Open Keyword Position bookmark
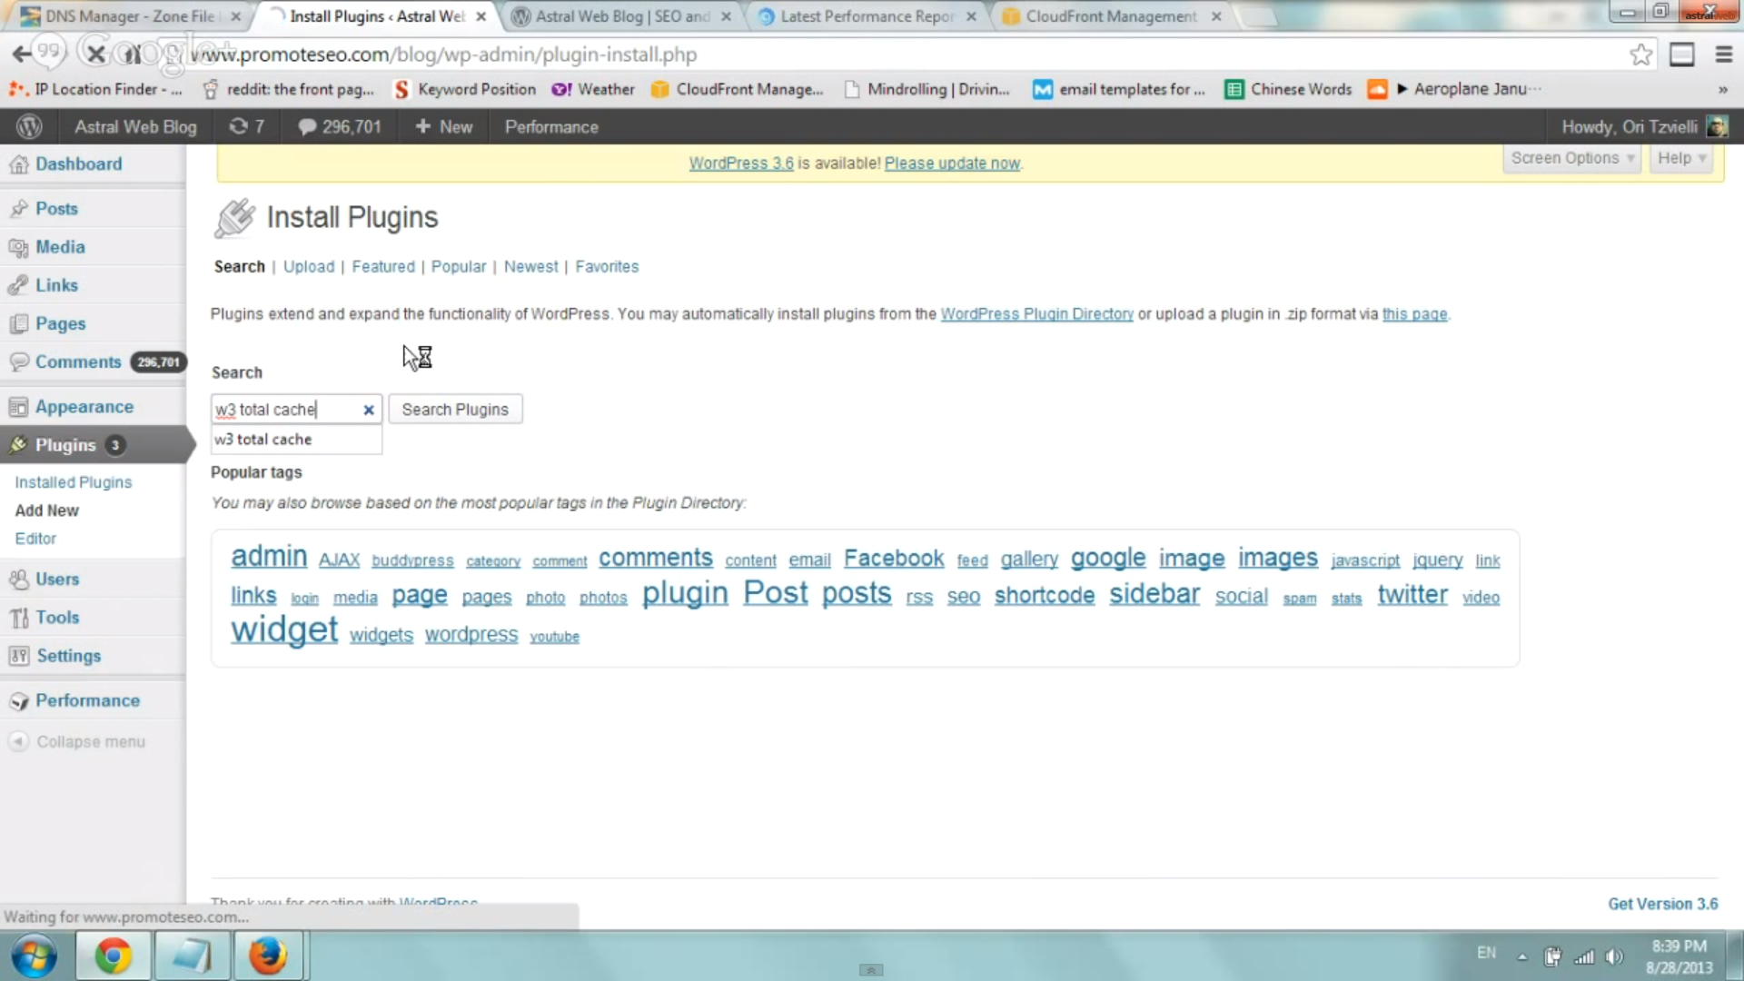 [465, 89]
